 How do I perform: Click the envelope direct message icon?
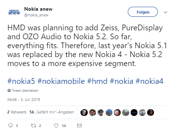(79, 126)
